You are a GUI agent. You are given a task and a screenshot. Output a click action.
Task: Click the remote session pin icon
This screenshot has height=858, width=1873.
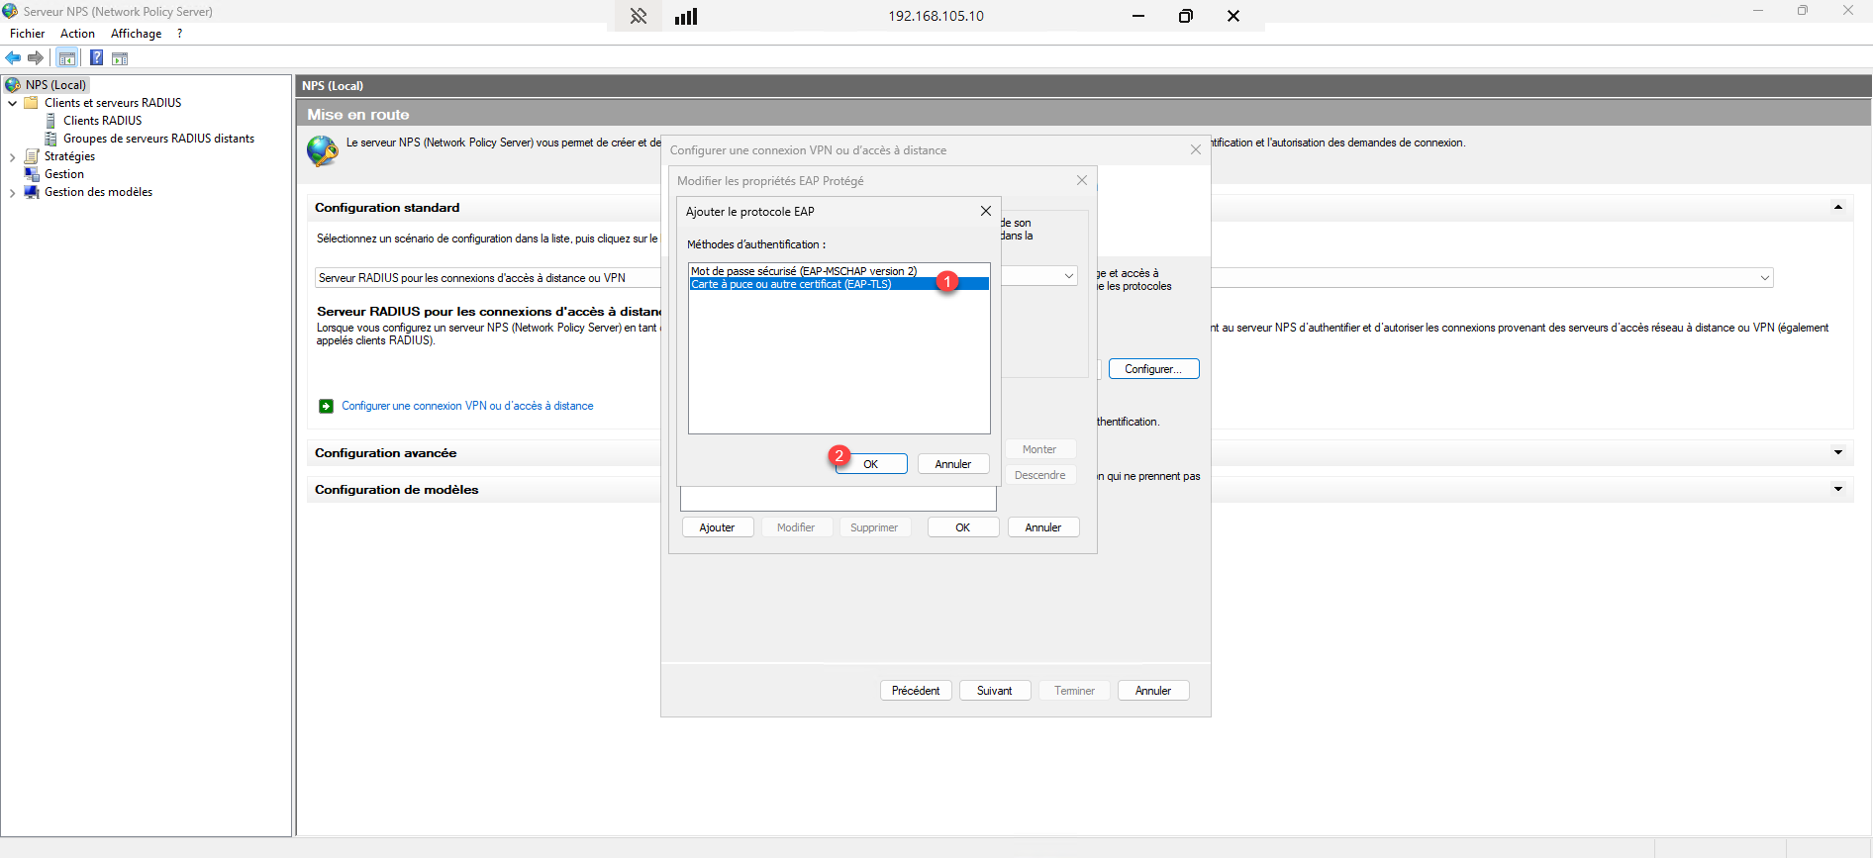(639, 16)
